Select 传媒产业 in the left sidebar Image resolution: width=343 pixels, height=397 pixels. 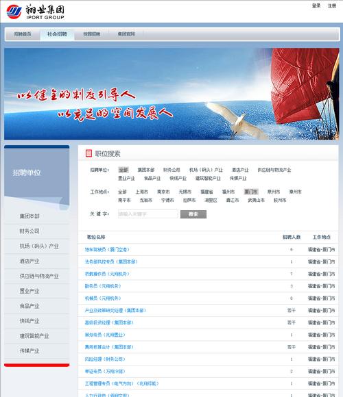29,350
